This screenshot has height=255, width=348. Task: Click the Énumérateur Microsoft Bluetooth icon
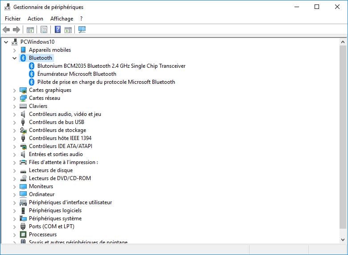(x=32, y=74)
